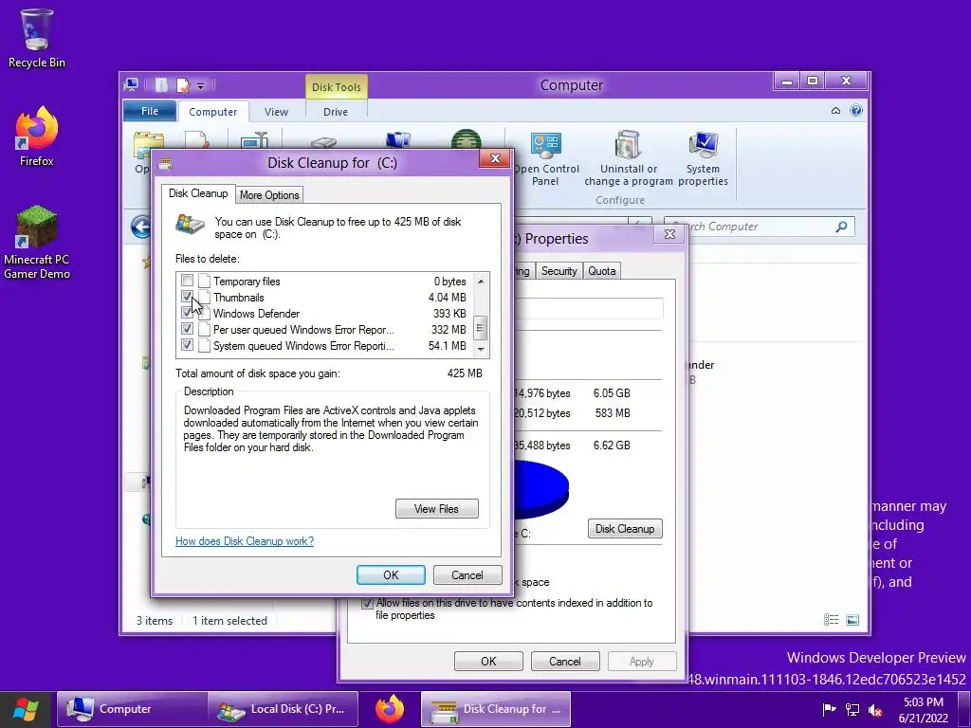Click the uninstall globe icon in the ribbon
Viewport: 971px width, 728px height.
[466, 139]
